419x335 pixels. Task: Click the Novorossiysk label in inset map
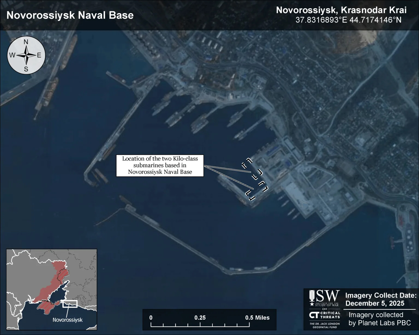coord(67,320)
